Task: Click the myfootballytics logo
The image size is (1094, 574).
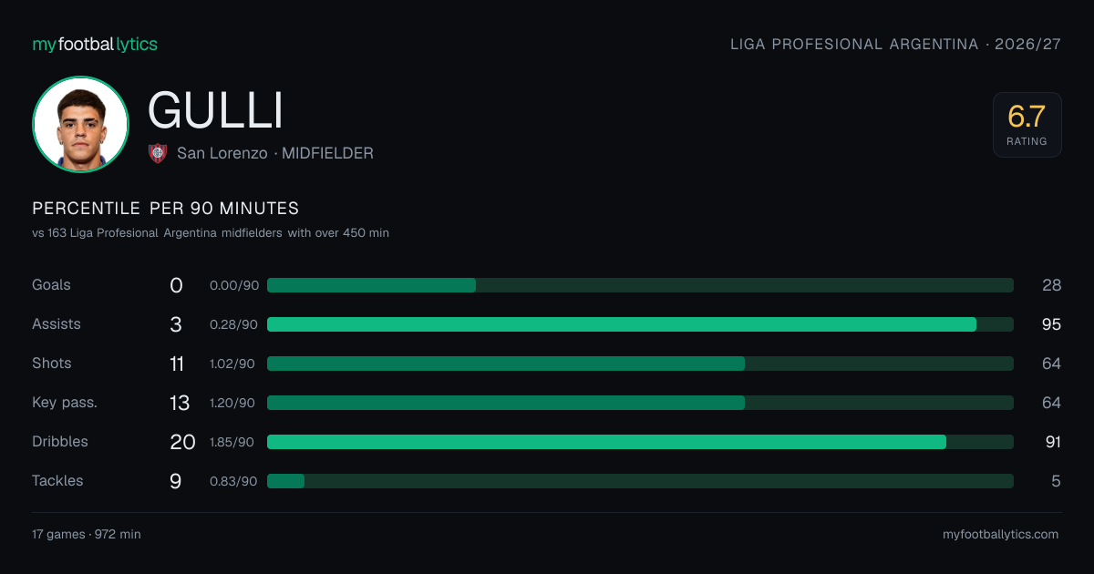Action: (95, 44)
